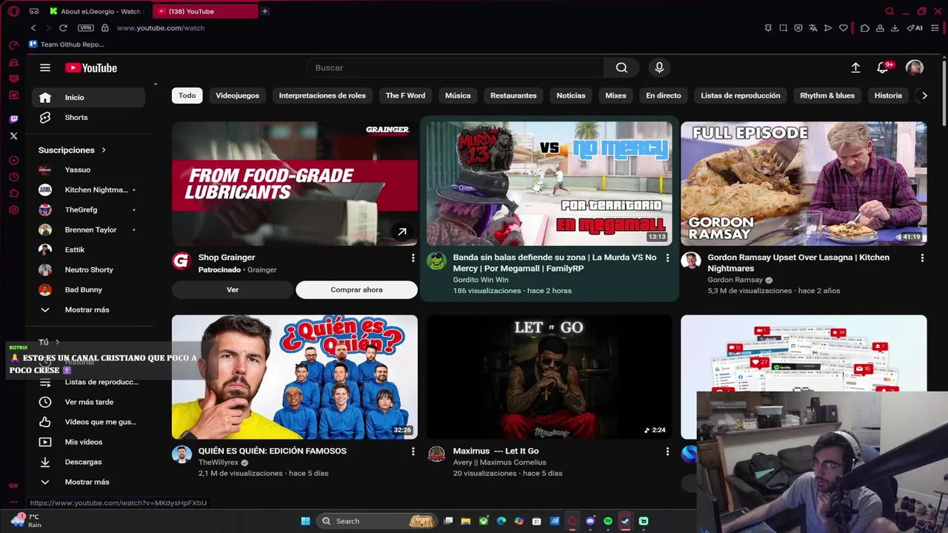This screenshot has height=533, width=948.
Task: Open the TheGrefg subscription channel
Action: (x=89, y=209)
